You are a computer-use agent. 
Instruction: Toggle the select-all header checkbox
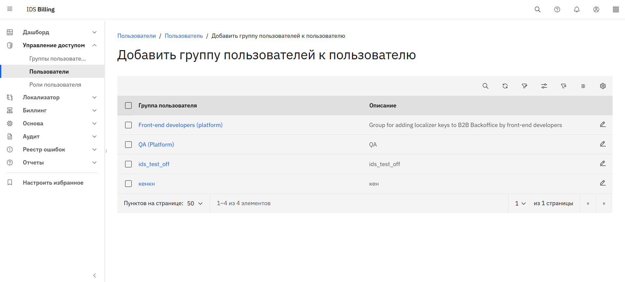128,106
